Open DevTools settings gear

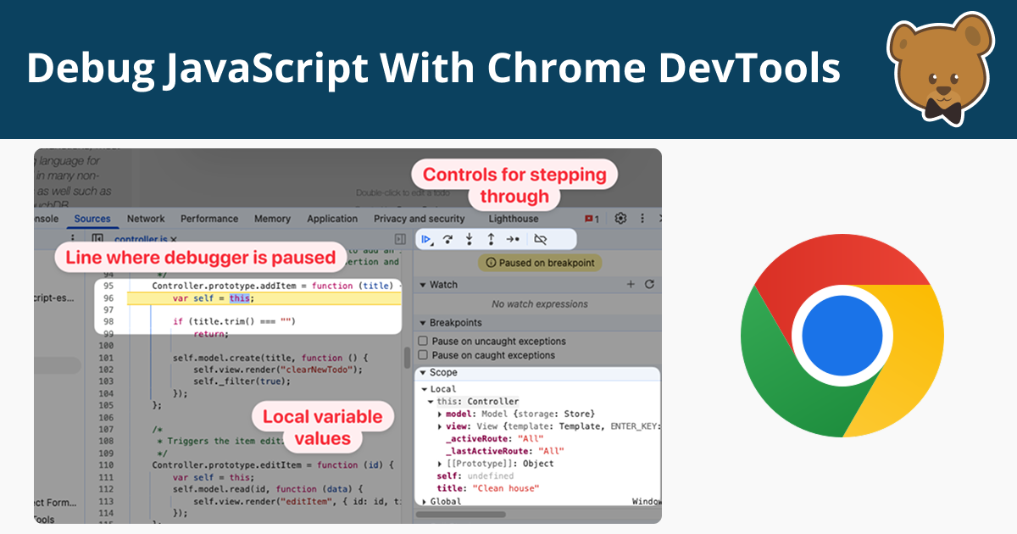[x=620, y=219]
